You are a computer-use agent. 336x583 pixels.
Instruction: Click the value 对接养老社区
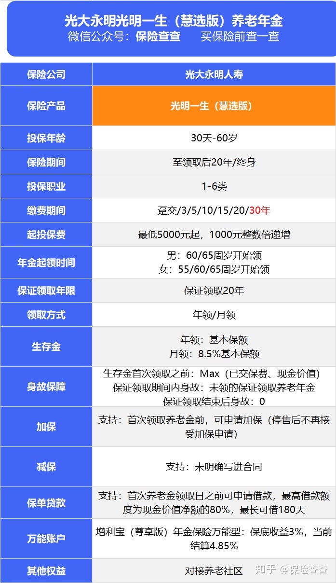click(x=214, y=571)
